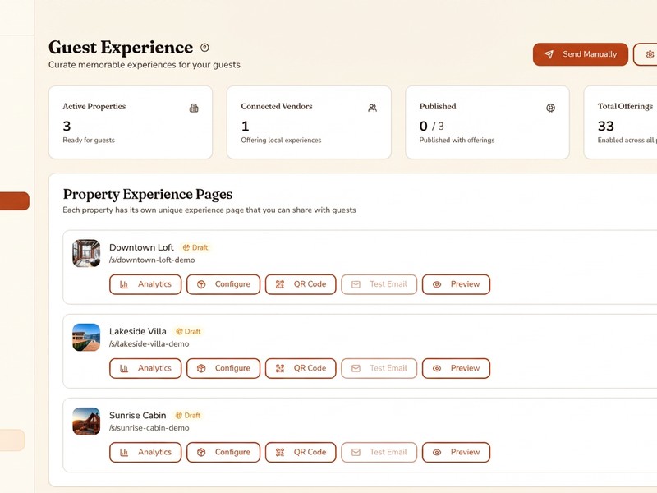Open the settings gear at top right
Screen dimensions: 657x493
click(x=649, y=54)
